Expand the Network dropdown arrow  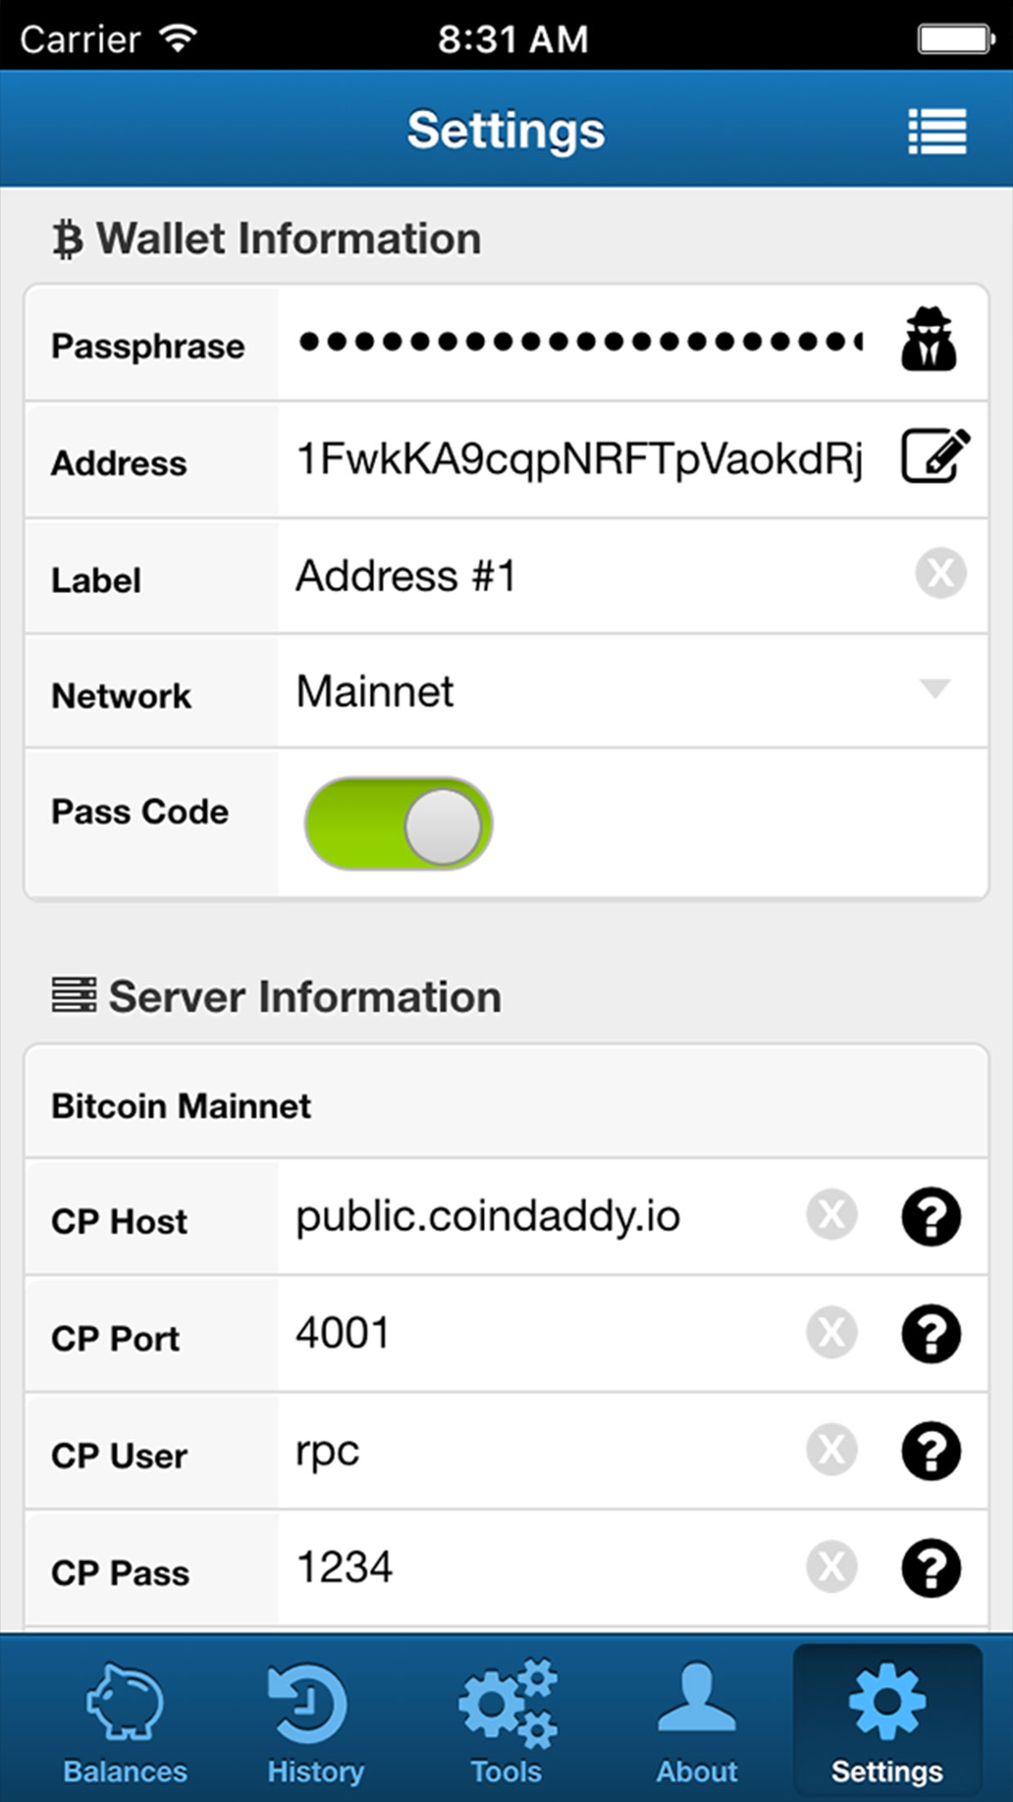tap(935, 690)
